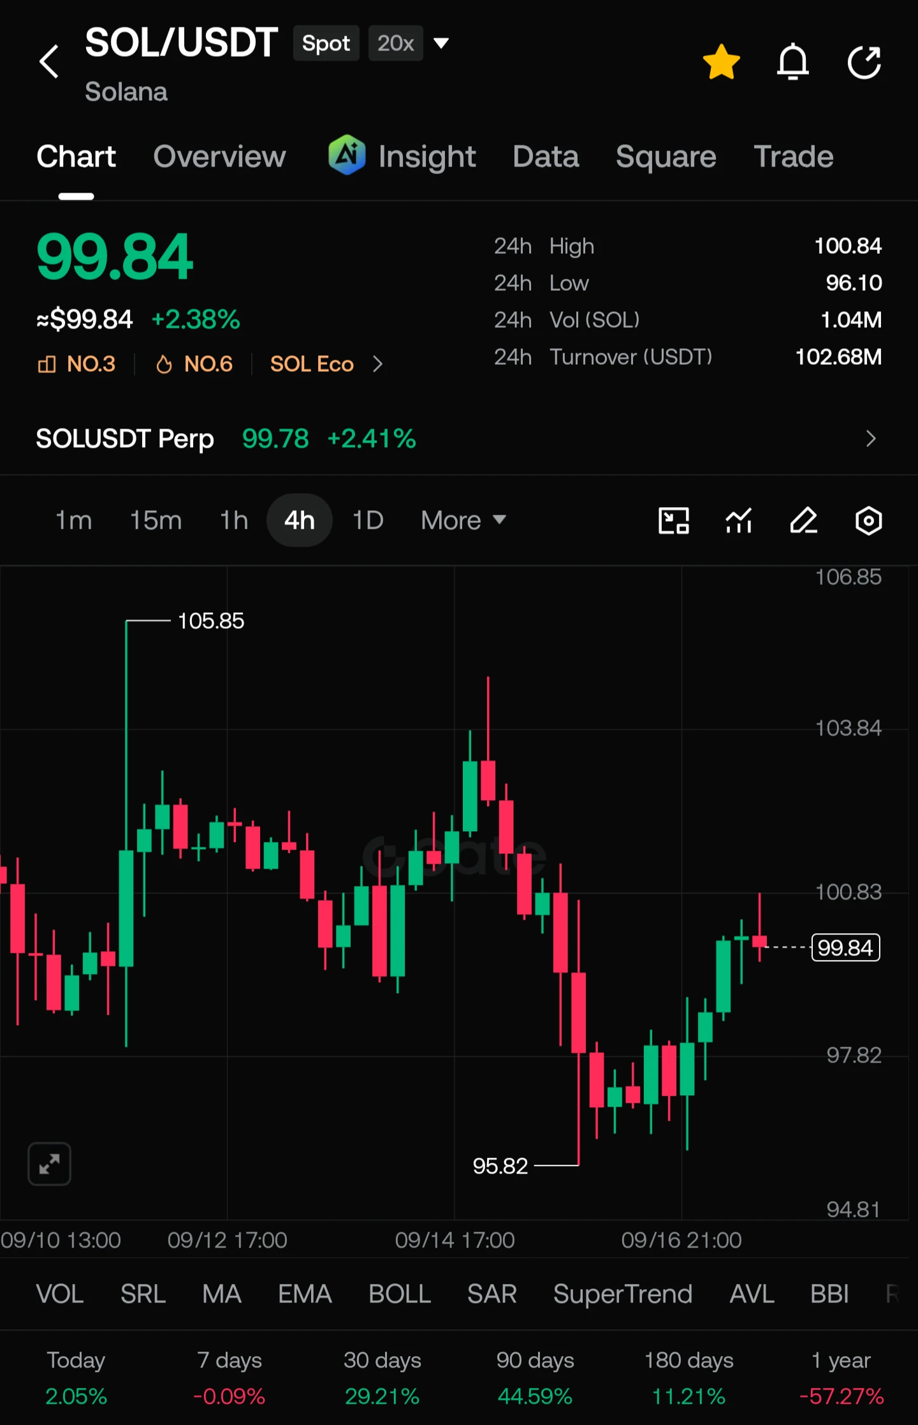Tap the Today 2.05% performance
Image resolution: width=918 pixels, height=1425 pixels.
[x=76, y=1378]
